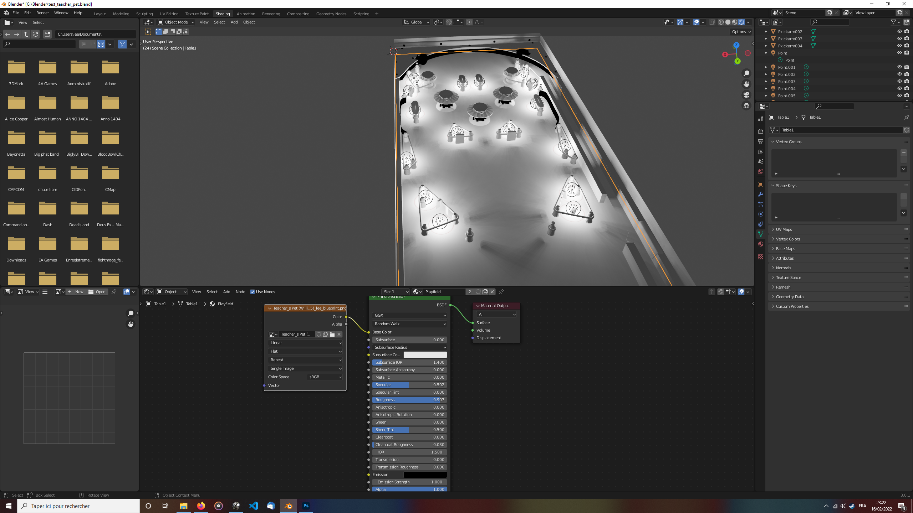The height and width of the screenshot is (513, 913).
Task: Toggle the Use Nodes checkbox
Action: 253,292
